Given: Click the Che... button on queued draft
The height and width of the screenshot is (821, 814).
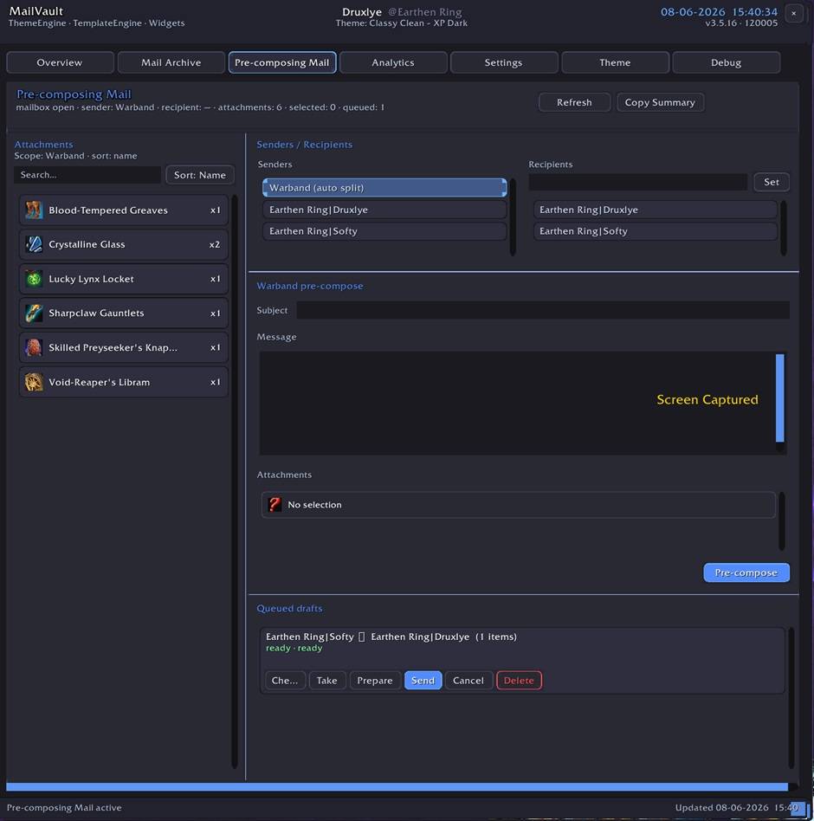Looking at the screenshot, I should coord(285,680).
